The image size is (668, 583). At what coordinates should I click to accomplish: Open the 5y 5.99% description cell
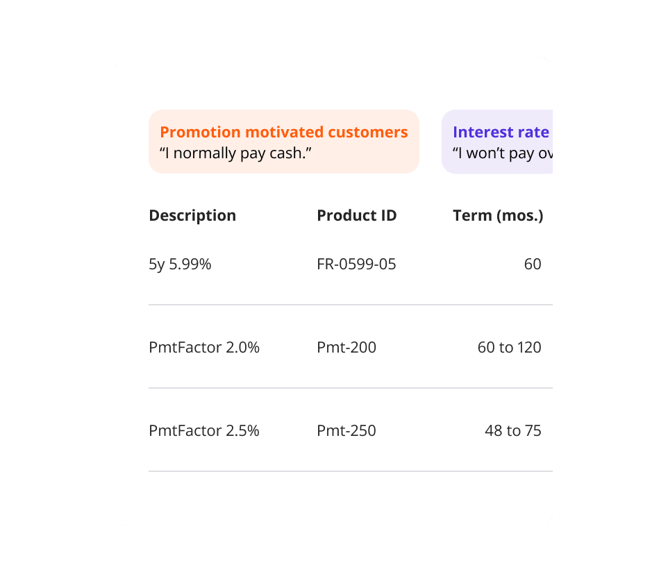180,264
